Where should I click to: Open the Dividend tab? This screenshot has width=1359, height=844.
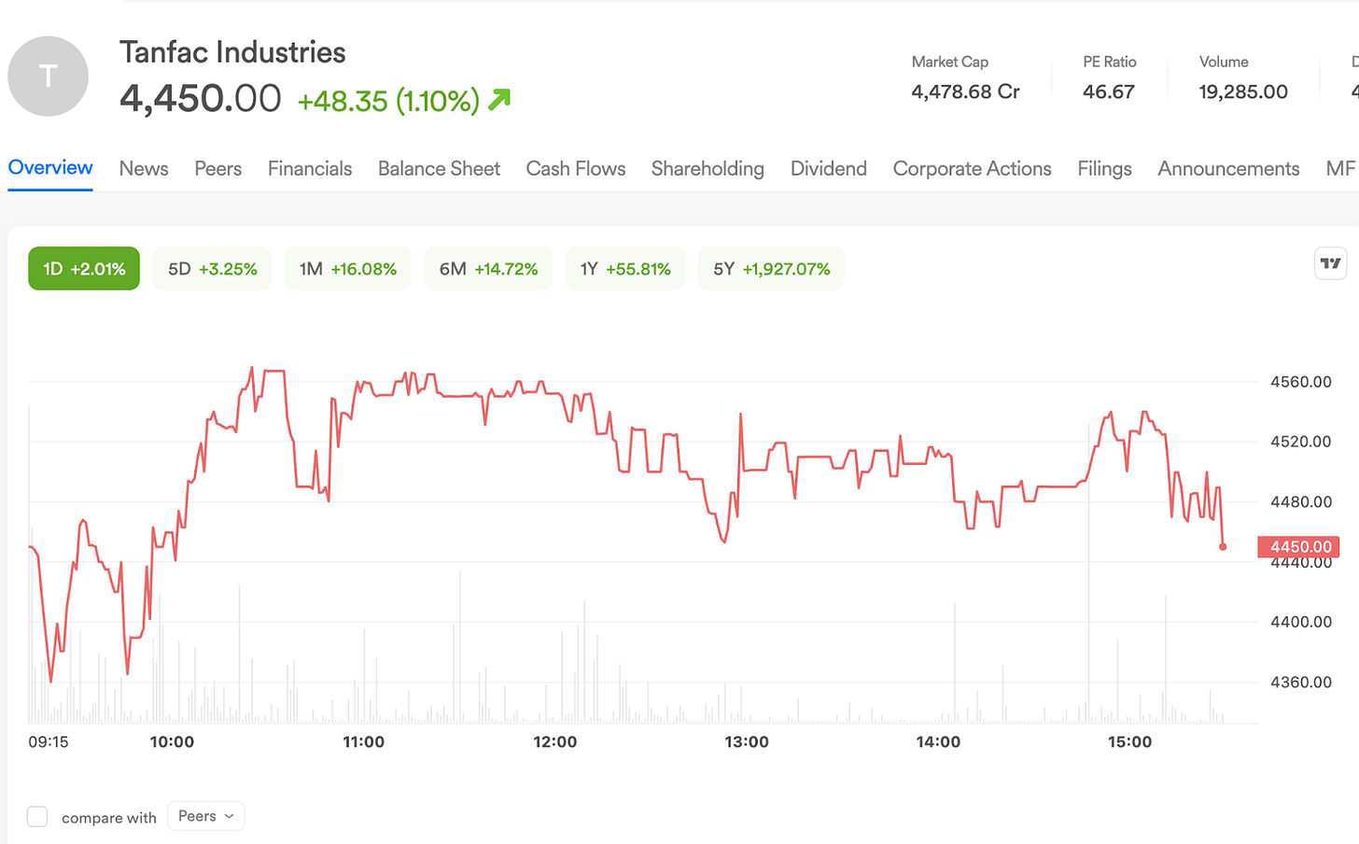[829, 169]
